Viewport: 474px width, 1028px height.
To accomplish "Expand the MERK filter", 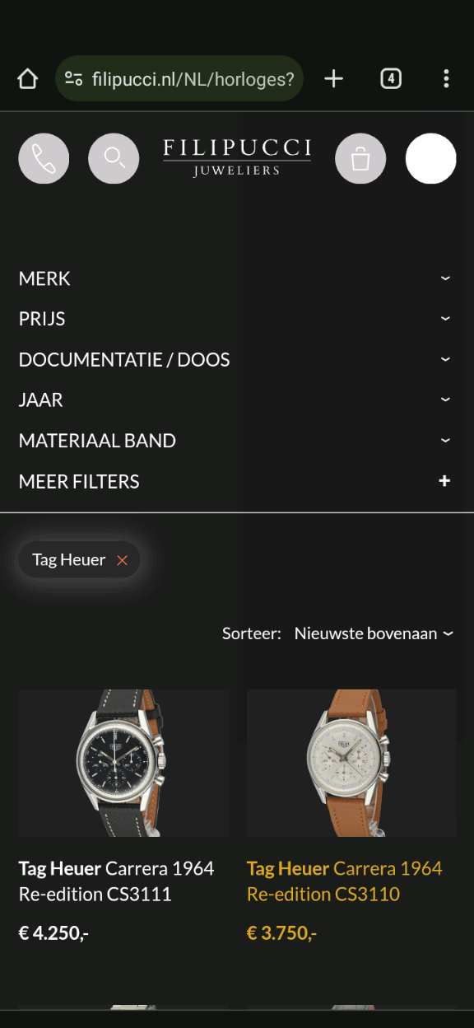I will tap(237, 278).
